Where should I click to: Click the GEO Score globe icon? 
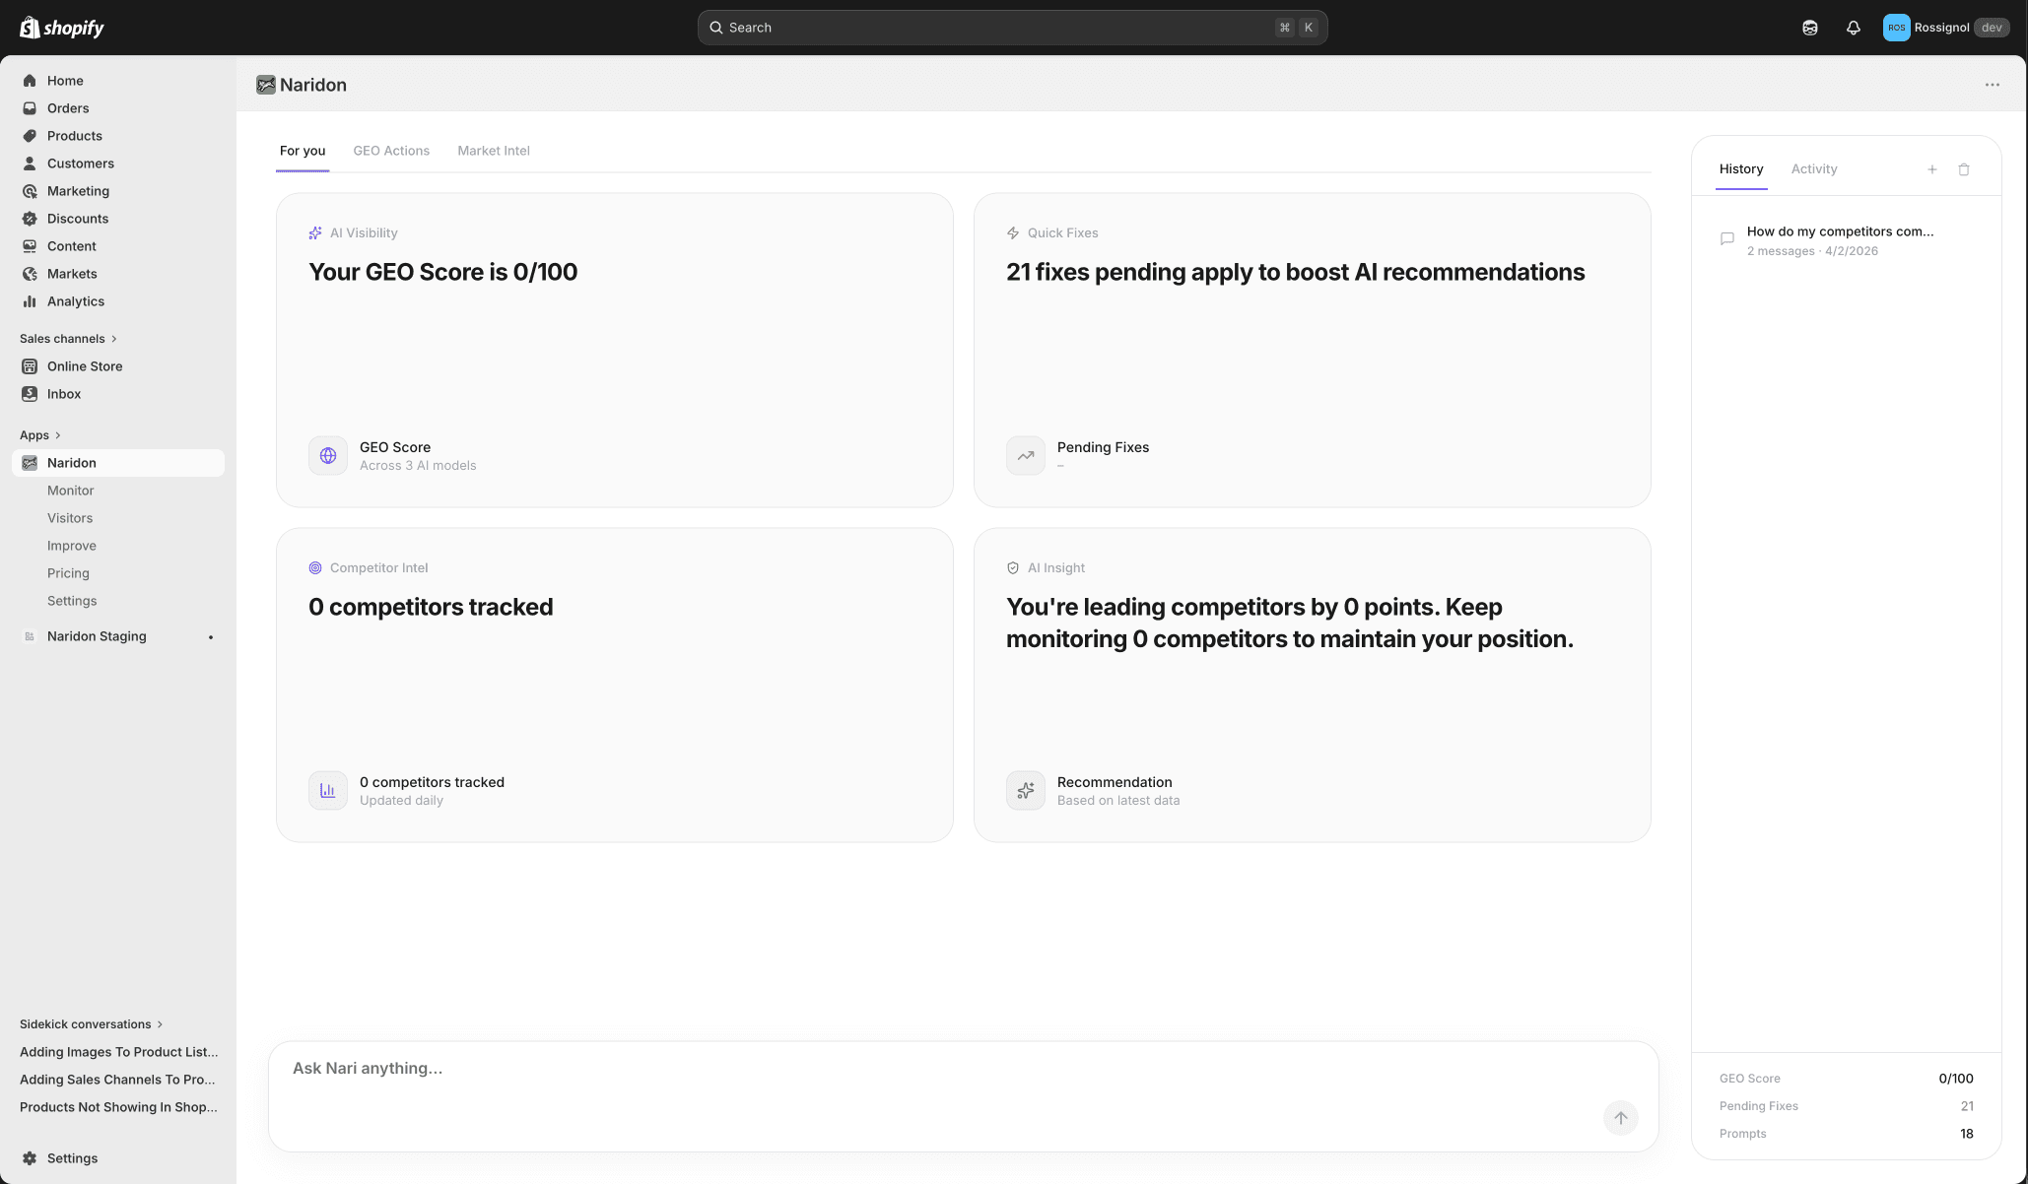[x=327, y=455]
